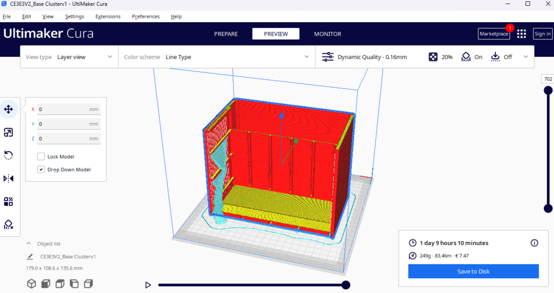This screenshot has width=554, height=293.
Task: Click the 249g · 83.46m · € 7.47 text
Action: coord(444,256)
